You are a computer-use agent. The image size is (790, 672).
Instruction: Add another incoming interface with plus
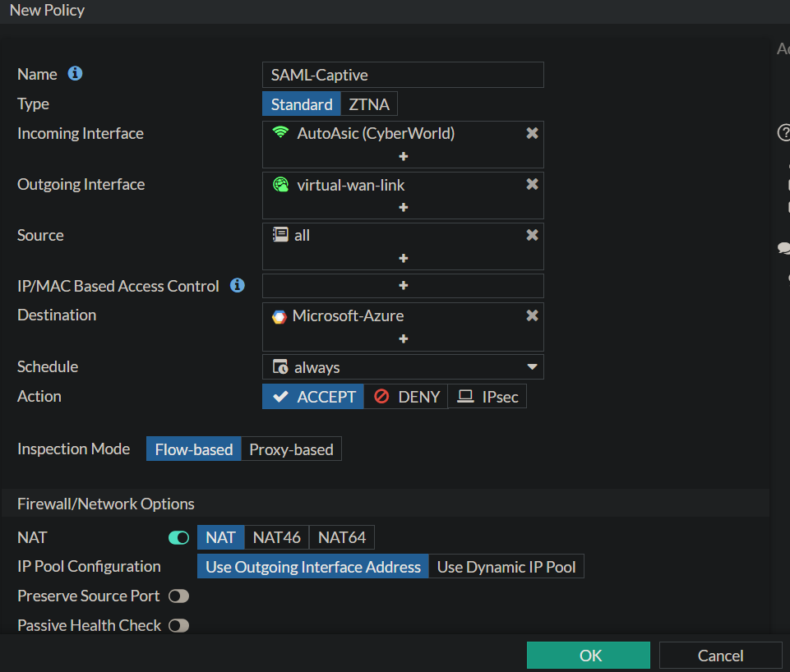[x=404, y=156]
